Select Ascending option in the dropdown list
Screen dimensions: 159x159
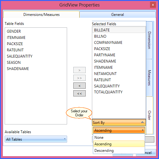tap(119, 144)
